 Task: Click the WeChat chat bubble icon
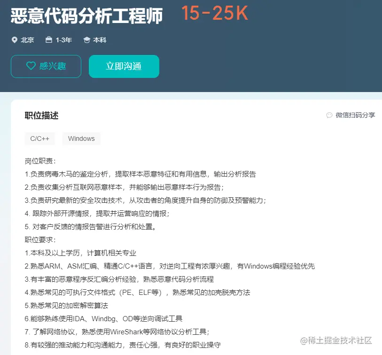pos(329,115)
